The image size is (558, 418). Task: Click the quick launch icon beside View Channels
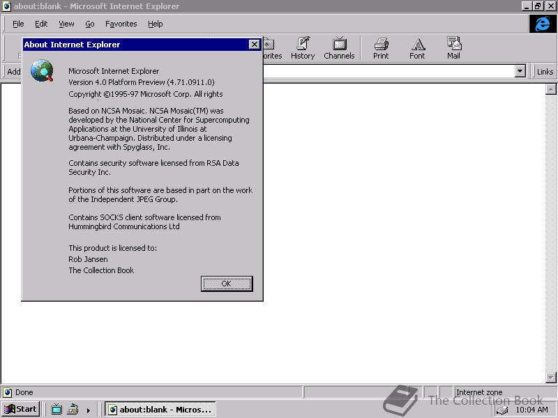[73, 409]
